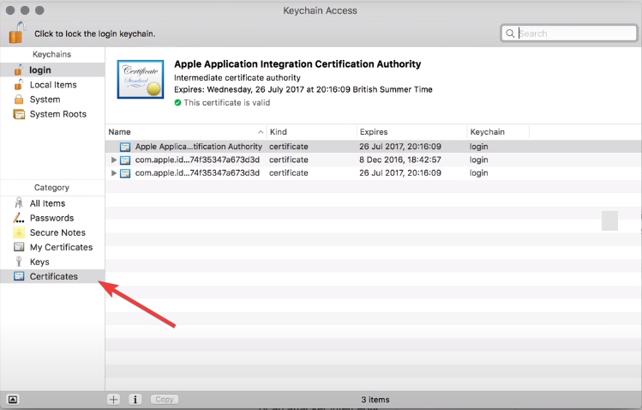Show the My Certificates category

click(52, 247)
